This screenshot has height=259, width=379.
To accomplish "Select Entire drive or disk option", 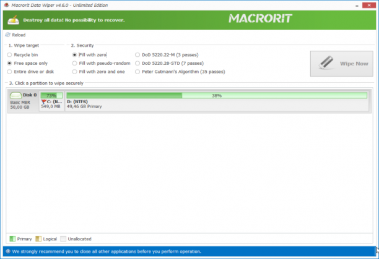I will click(30, 72).
